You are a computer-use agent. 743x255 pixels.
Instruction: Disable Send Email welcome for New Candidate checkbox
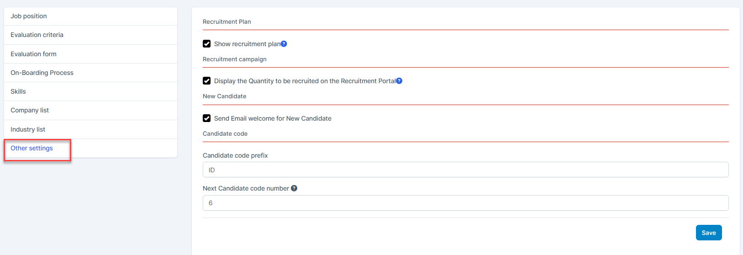pyautogui.click(x=207, y=118)
